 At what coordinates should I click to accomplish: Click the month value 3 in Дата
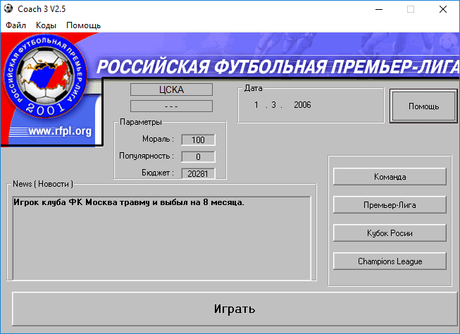tap(273, 105)
